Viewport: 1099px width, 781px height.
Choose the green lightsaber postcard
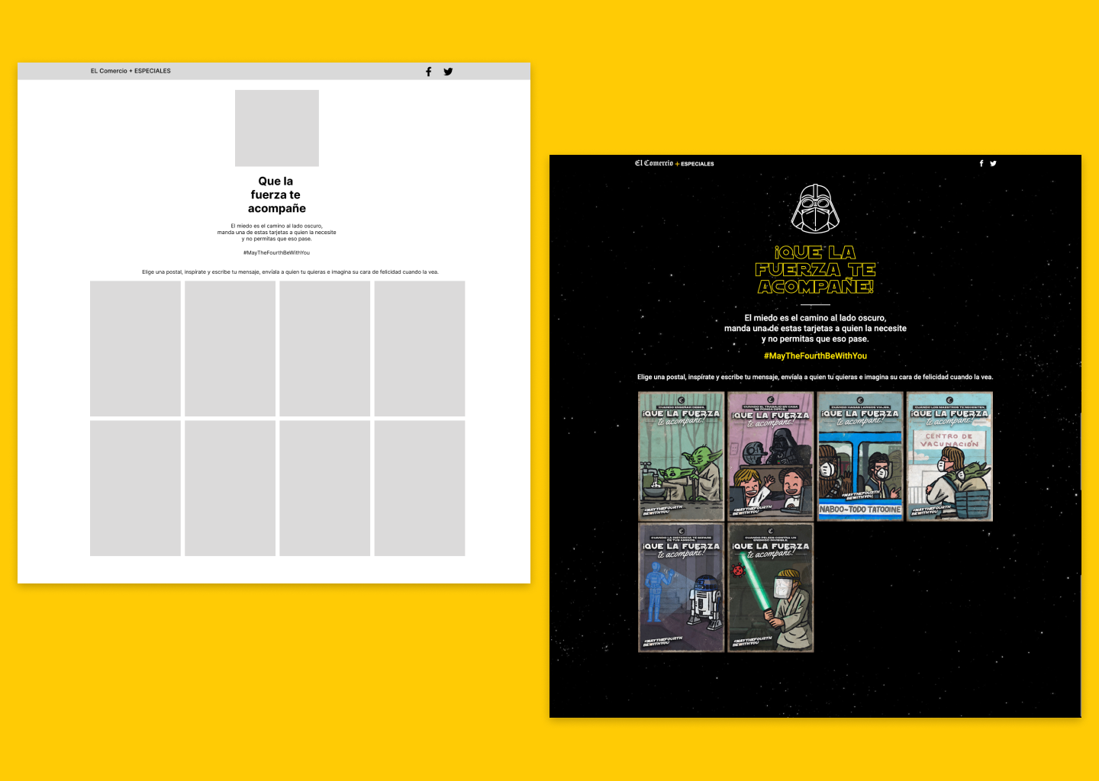(x=770, y=587)
